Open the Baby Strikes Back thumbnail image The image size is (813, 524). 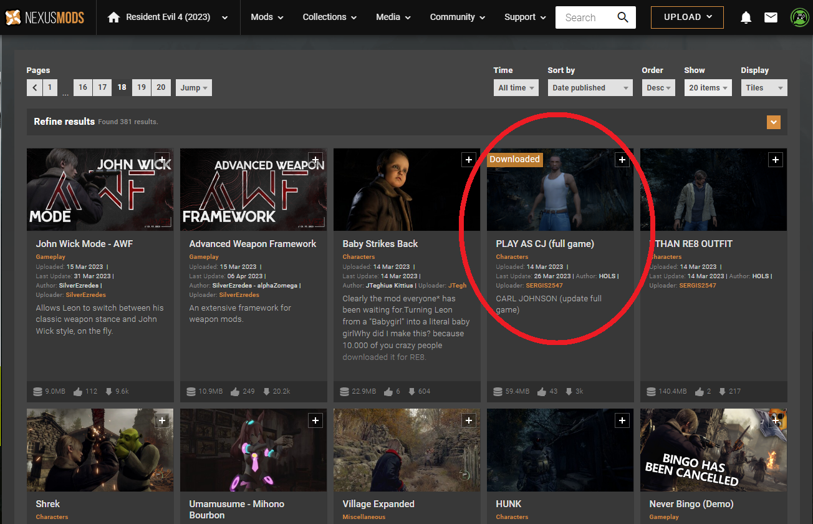coord(406,190)
